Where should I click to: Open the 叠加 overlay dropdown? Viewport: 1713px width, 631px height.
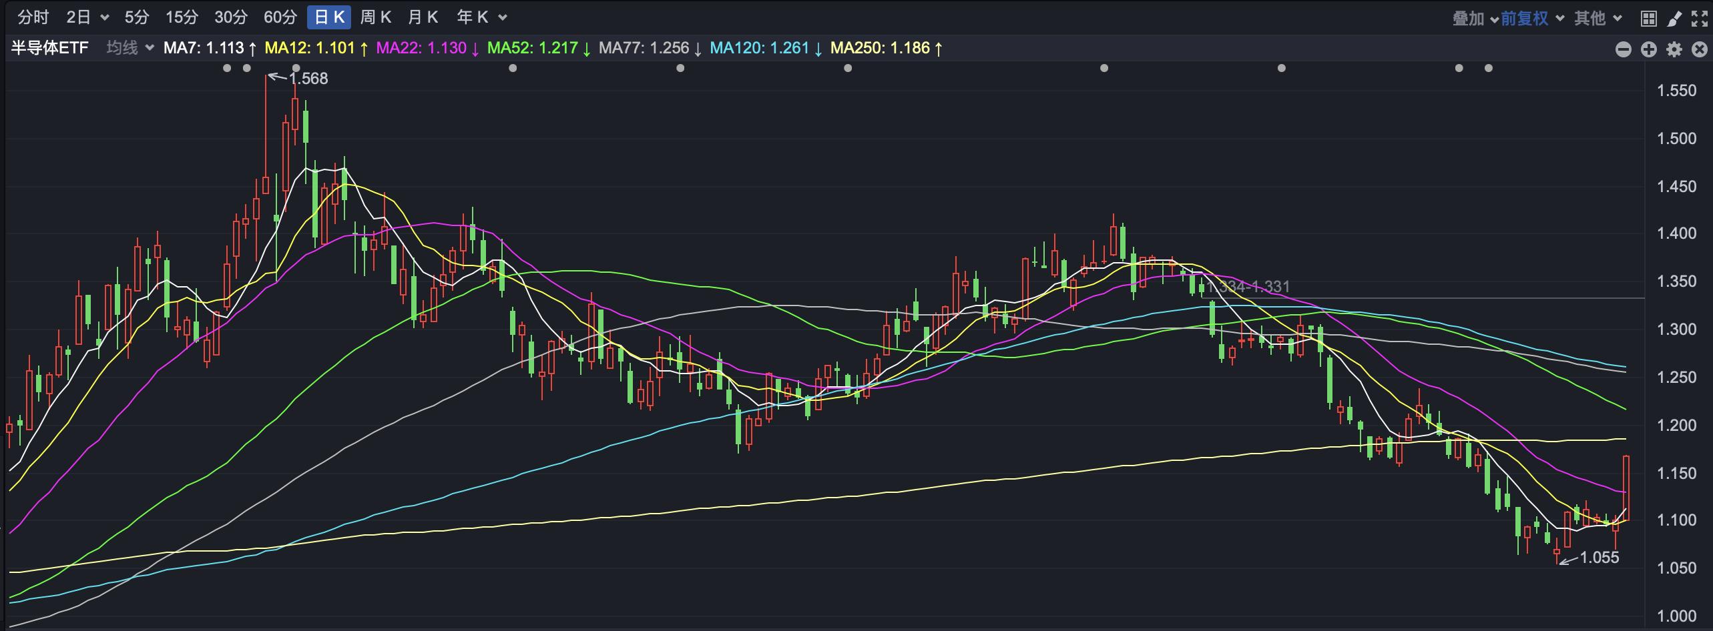pyautogui.click(x=1475, y=19)
